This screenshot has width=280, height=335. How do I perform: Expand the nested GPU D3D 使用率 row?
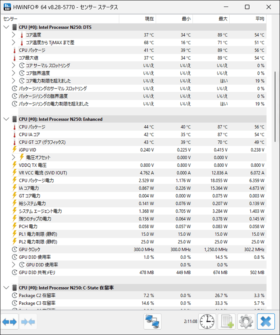(13, 265)
